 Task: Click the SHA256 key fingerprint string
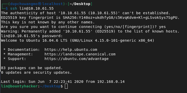click(x=121, y=18)
